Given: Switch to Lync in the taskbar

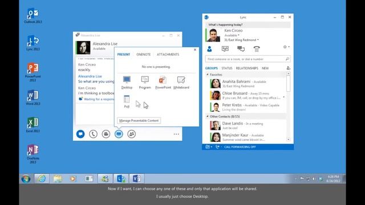Looking at the screenshot, I should [x=121, y=179].
